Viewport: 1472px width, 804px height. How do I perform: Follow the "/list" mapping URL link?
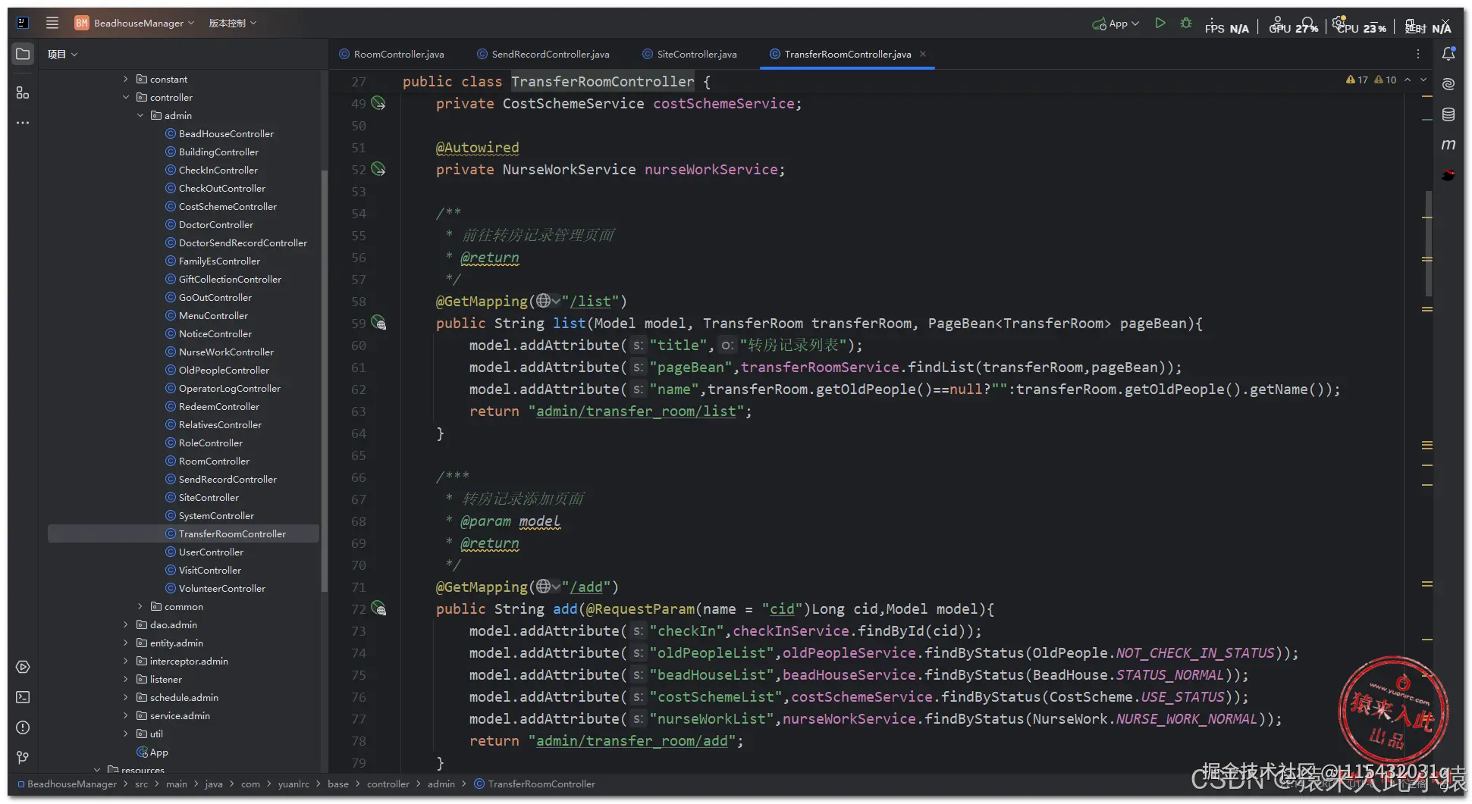tap(590, 301)
